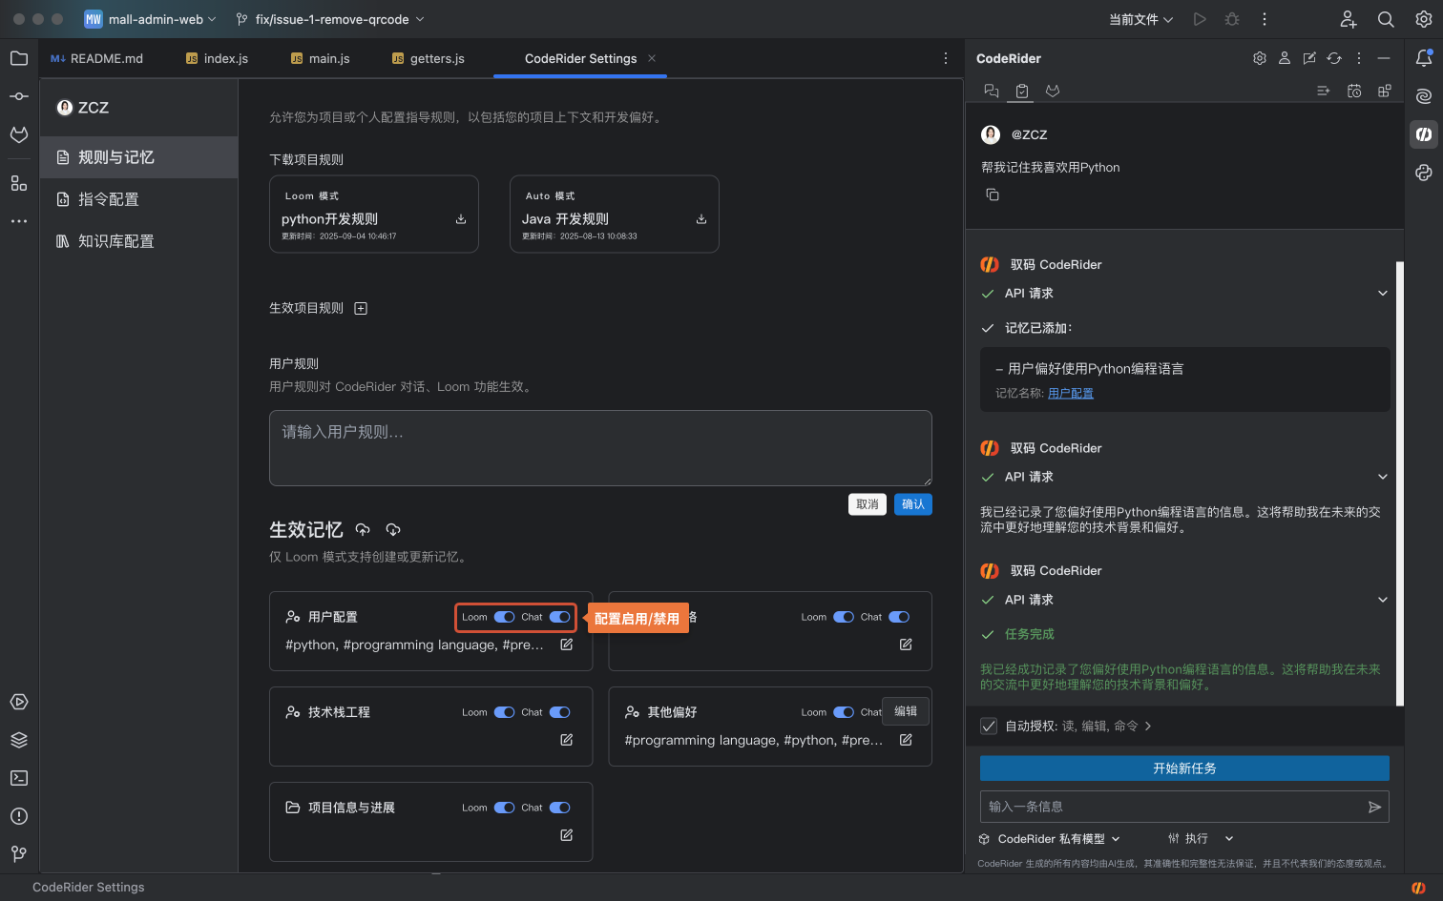
Task: Switch to the getters.js tab
Action: [429, 58]
